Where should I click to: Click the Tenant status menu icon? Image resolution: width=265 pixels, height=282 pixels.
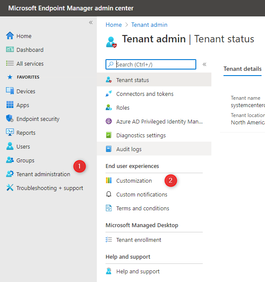coord(109,79)
